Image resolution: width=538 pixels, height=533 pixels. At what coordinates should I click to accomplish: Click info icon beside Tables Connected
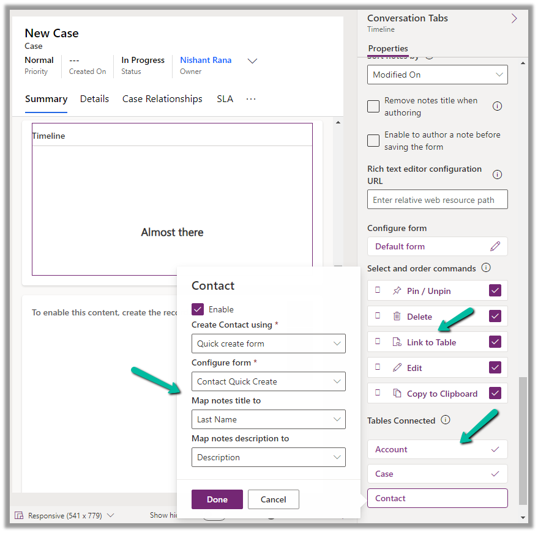(446, 420)
